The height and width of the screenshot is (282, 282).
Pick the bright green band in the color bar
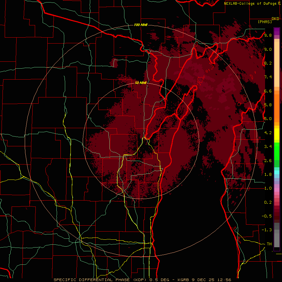coord(277,151)
